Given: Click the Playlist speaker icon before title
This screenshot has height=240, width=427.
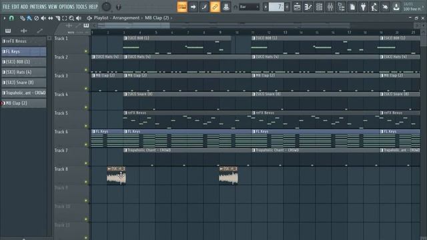Looking at the screenshot, I should coord(89,18).
